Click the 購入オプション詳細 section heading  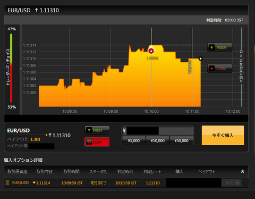click(23, 160)
